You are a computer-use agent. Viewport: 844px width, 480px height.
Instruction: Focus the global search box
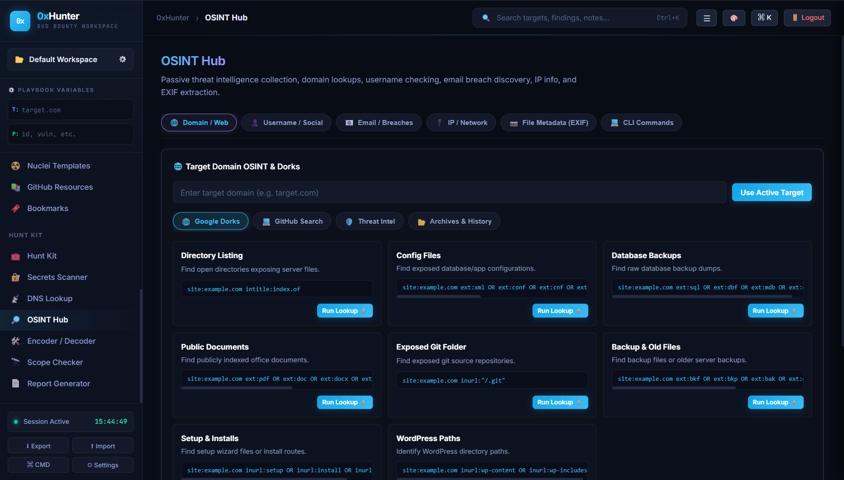click(x=580, y=18)
